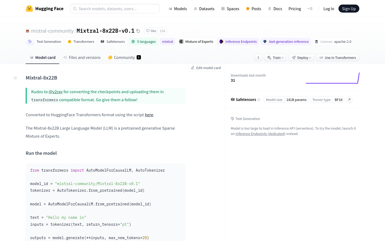Image resolution: width=385 pixels, height=241 pixels.
Task: Open the Datasets page
Action: point(204,9)
